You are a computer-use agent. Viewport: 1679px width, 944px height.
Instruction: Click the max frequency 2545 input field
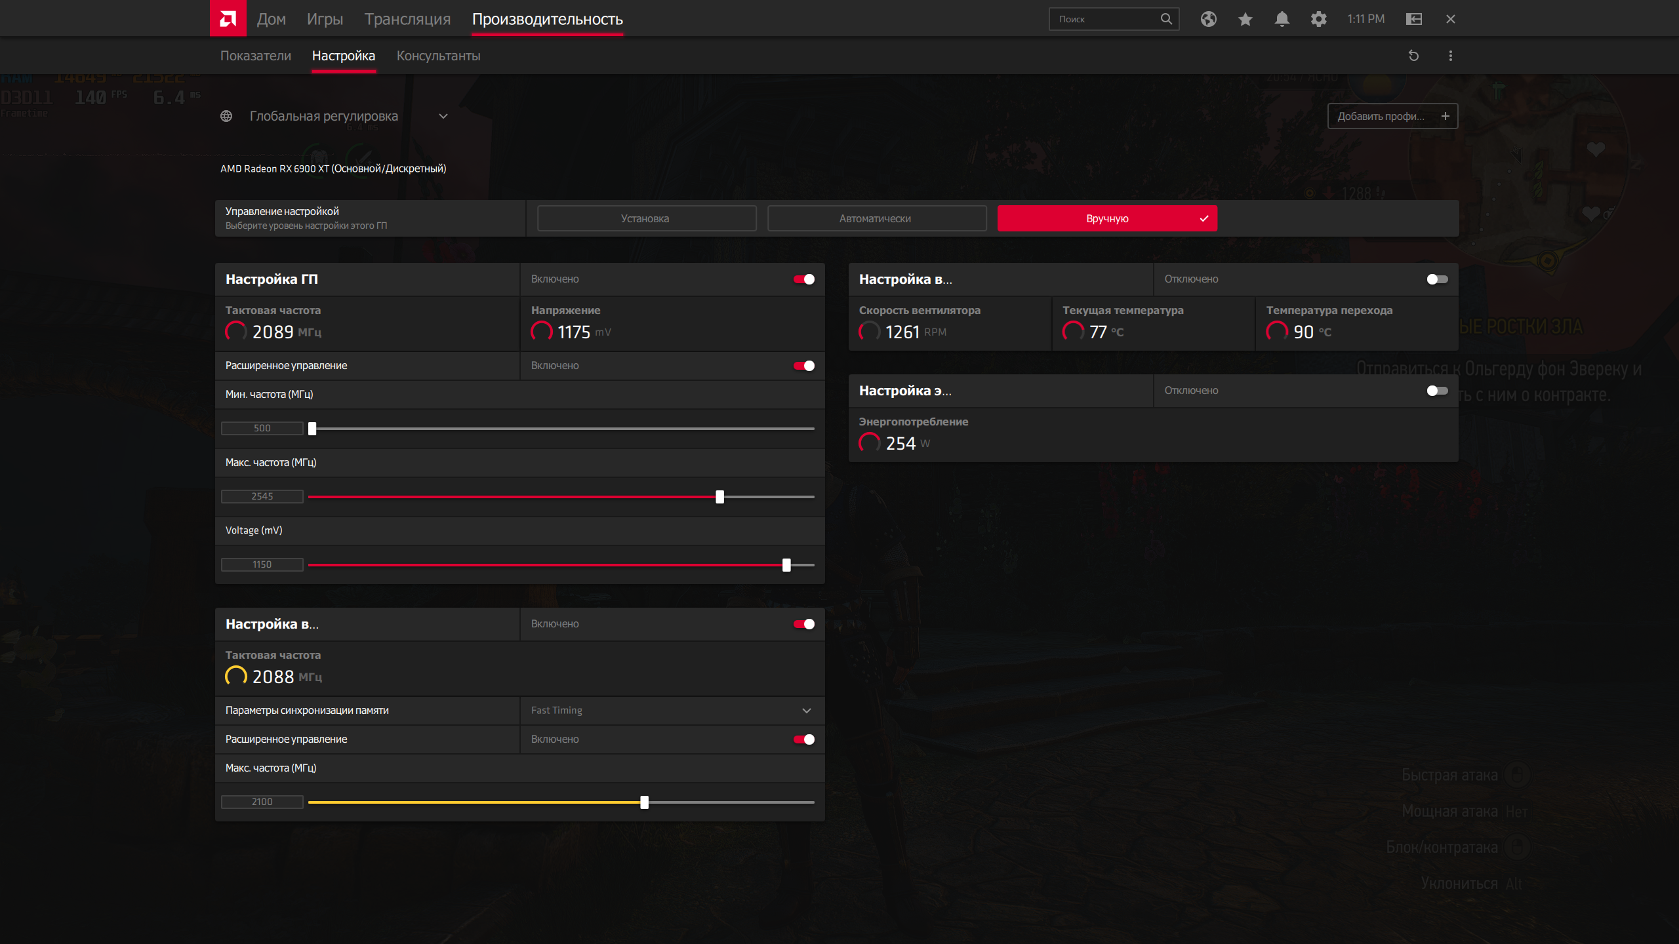[262, 496]
